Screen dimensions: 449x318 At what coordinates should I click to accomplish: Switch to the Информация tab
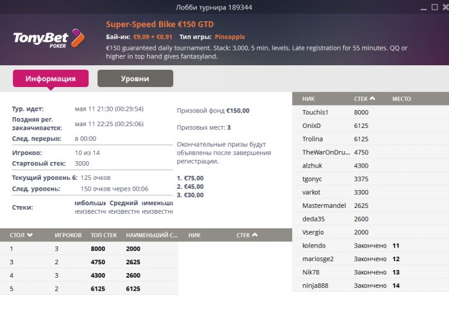click(51, 79)
